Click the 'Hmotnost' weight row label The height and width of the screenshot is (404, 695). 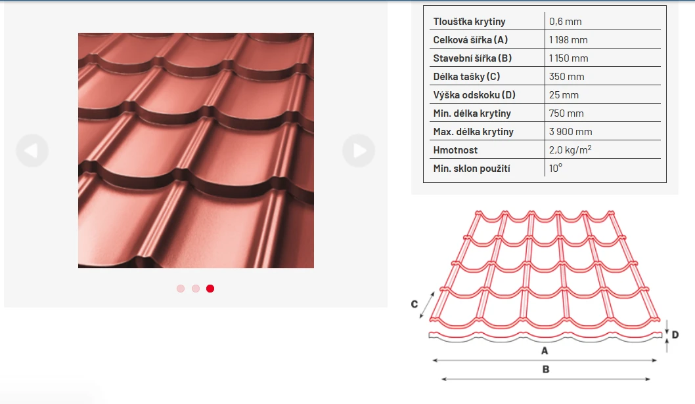click(x=455, y=150)
